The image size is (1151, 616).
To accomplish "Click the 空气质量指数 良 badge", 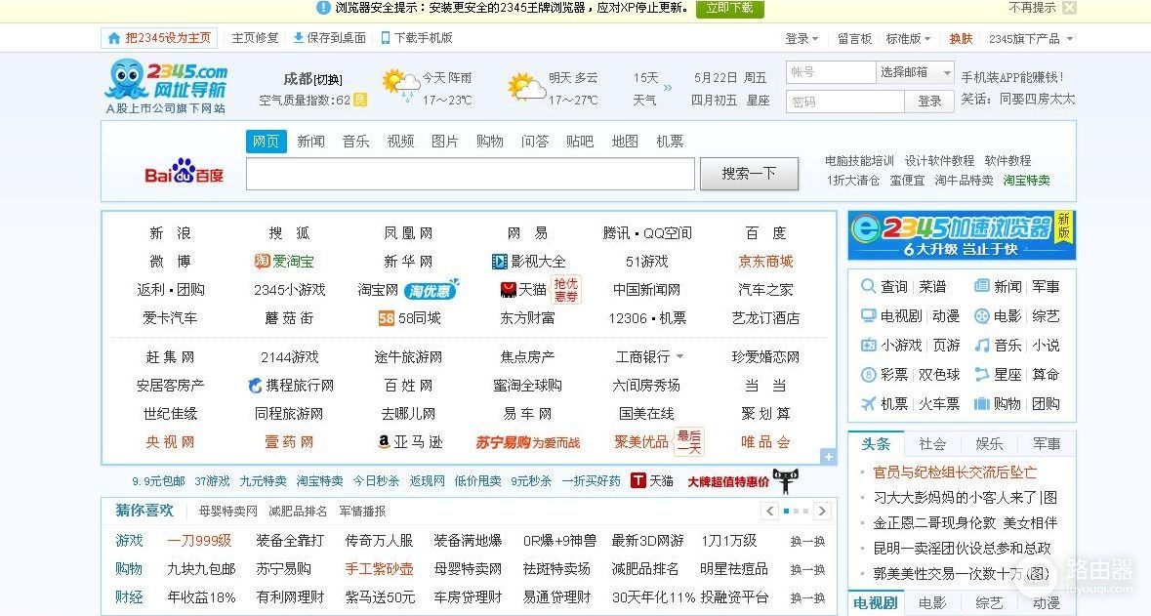I will (359, 100).
